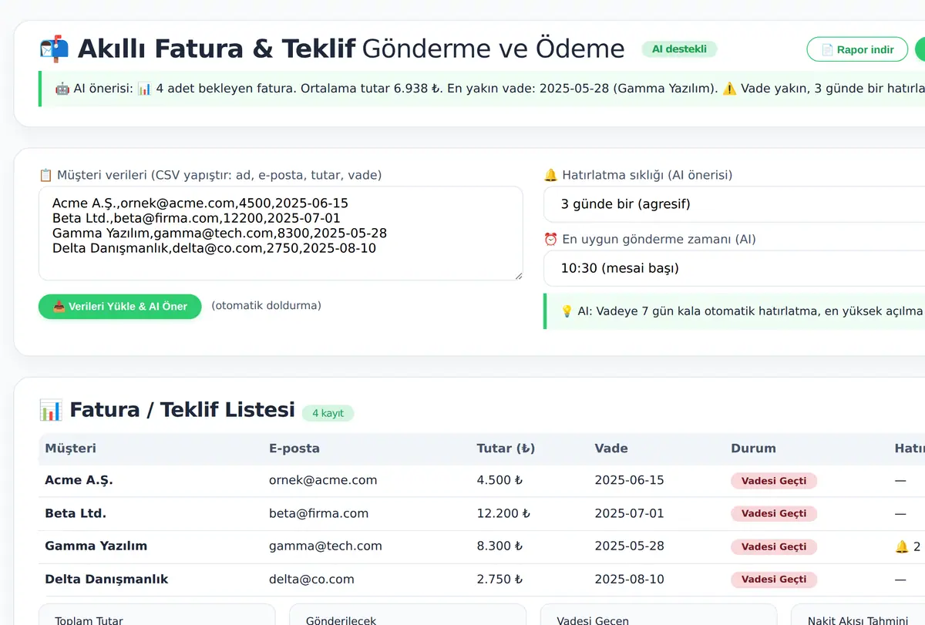Click the gamma@tech.com email cell

tap(325, 546)
